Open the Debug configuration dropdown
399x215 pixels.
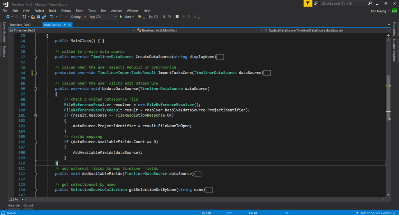(78, 17)
